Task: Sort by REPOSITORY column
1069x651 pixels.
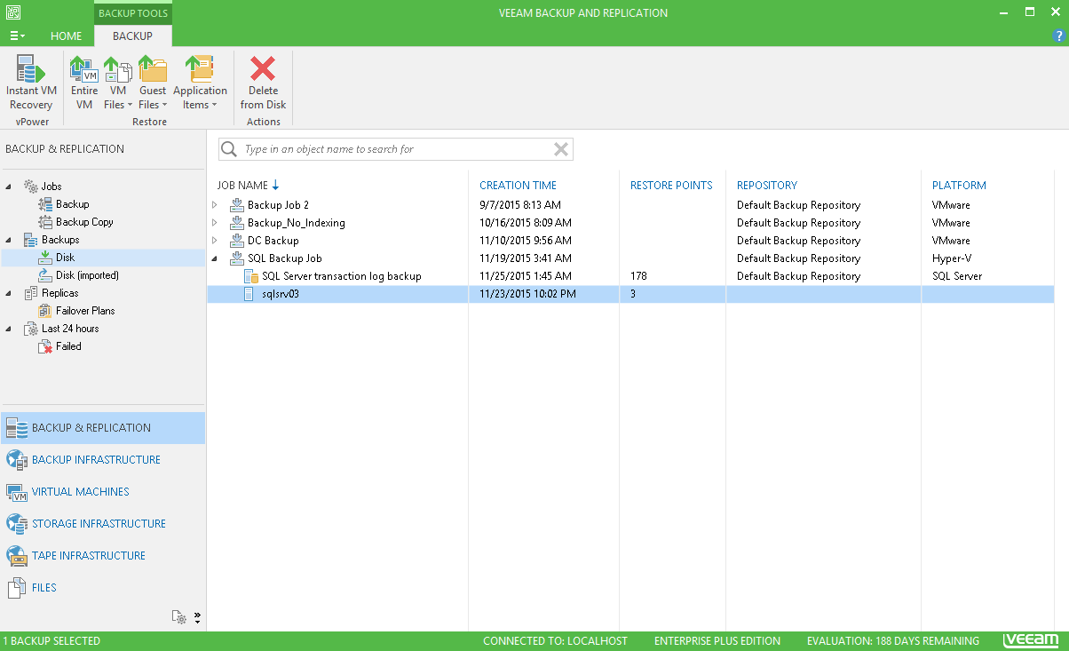Action: click(767, 186)
